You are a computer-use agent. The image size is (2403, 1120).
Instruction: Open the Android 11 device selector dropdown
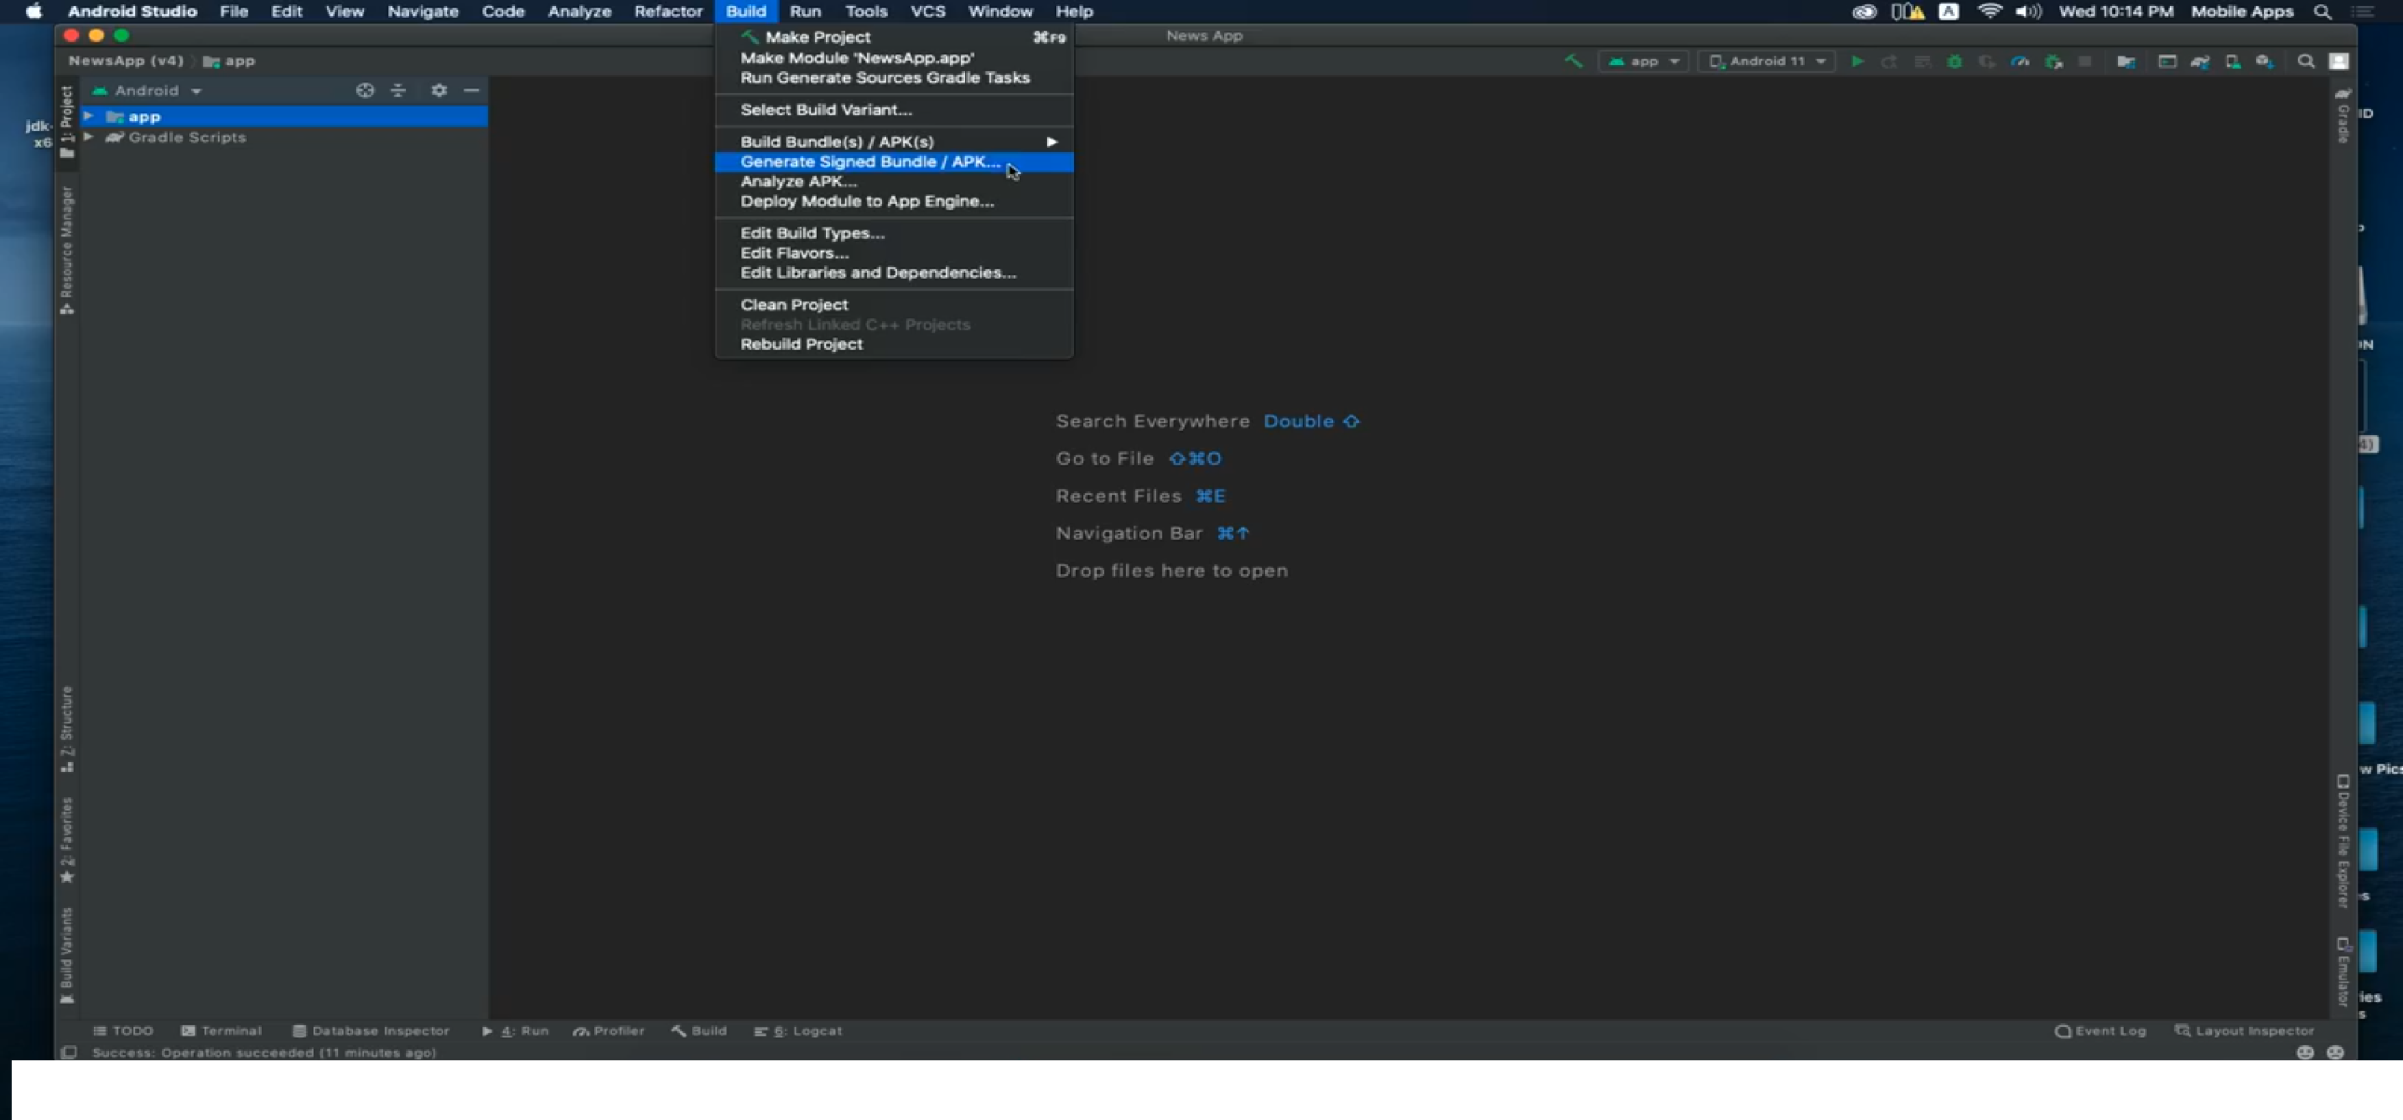pyautogui.click(x=1766, y=62)
